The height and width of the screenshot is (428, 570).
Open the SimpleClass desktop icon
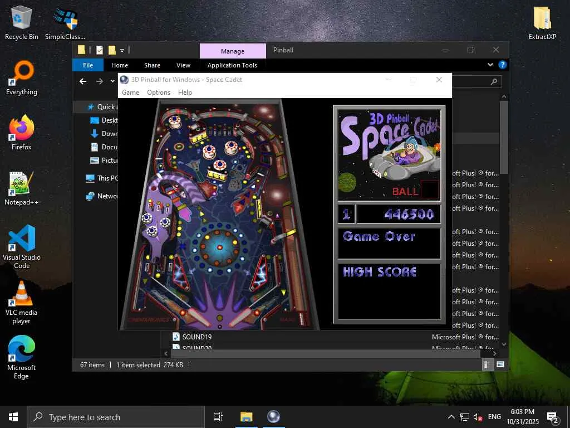pos(65,23)
